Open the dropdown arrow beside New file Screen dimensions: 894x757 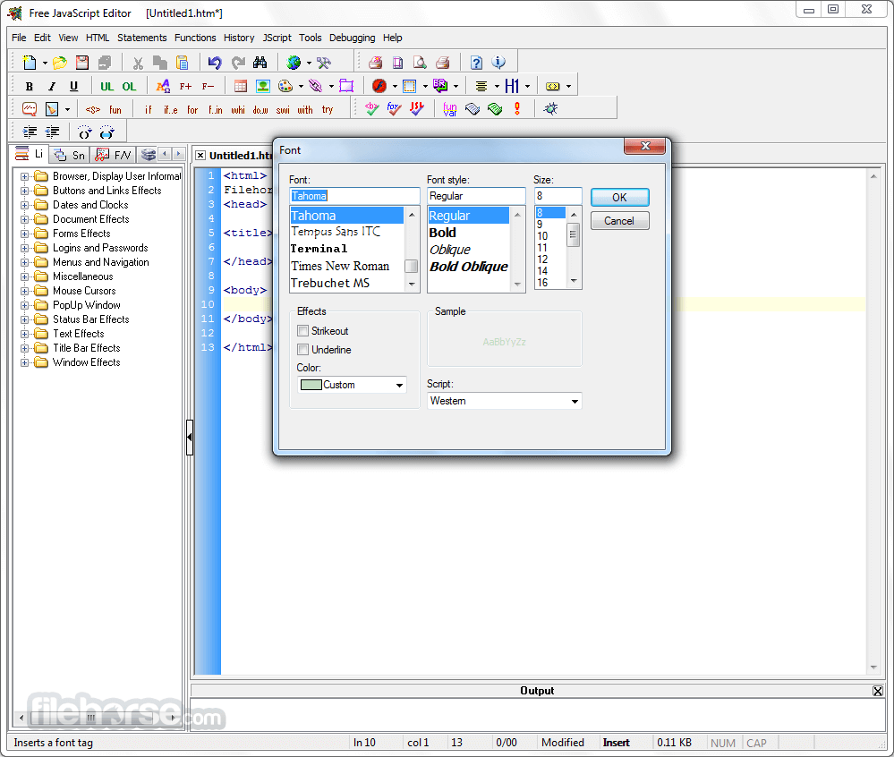(45, 63)
